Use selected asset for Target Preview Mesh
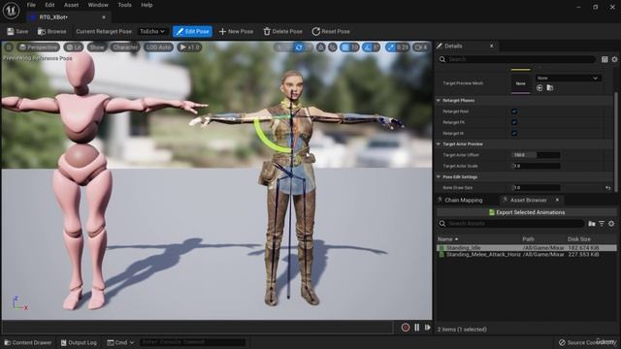Viewport: 621px width, 349px height. [539, 88]
